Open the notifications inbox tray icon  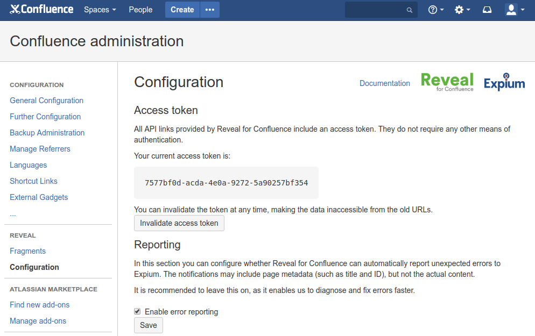click(x=487, y=10)
